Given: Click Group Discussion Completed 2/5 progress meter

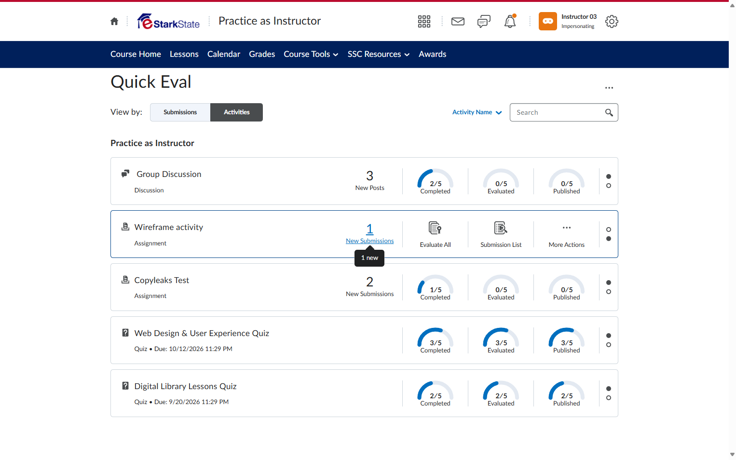Looking at the screenshot, I should tap(436, 181).
